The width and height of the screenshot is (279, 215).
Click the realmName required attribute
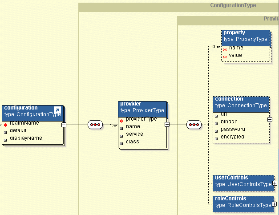tap(24, 123)
